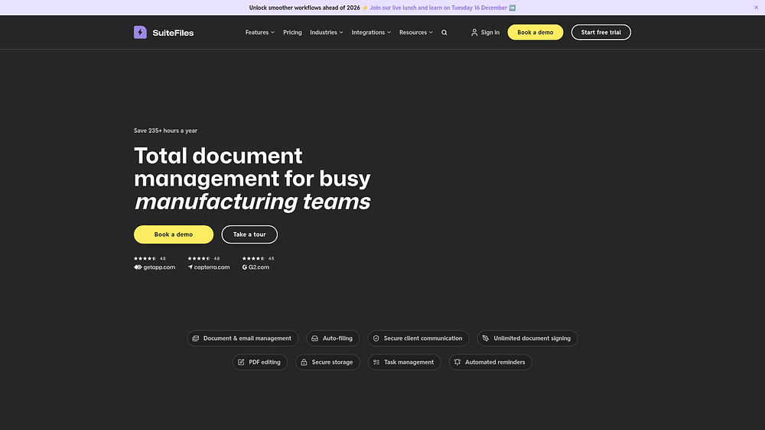Select the Automated reminders label
Image resolution: width=765 pixels, height=430 pixels.
[495, 362]
